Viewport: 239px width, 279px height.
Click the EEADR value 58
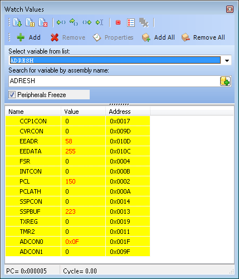[69, 141]
